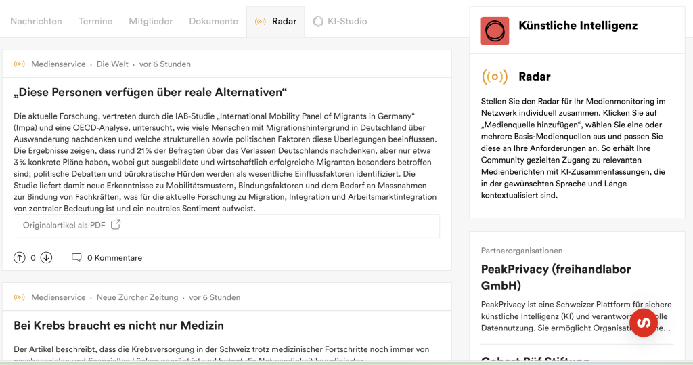Select the Radar tab

point(276,21)
